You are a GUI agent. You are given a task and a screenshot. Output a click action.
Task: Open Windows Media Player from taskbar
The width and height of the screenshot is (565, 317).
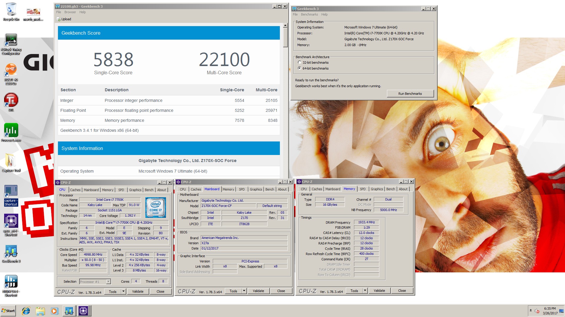click(x=54, y=311)
